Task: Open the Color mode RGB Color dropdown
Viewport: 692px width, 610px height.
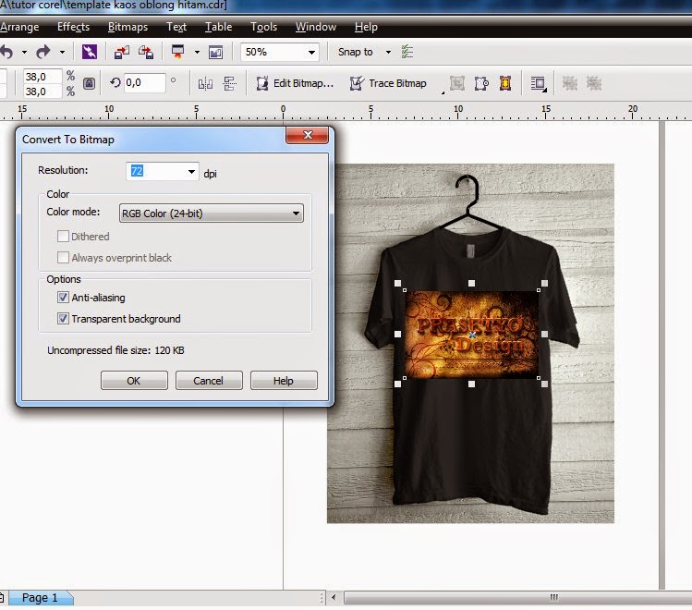Action: pos(211,213)
